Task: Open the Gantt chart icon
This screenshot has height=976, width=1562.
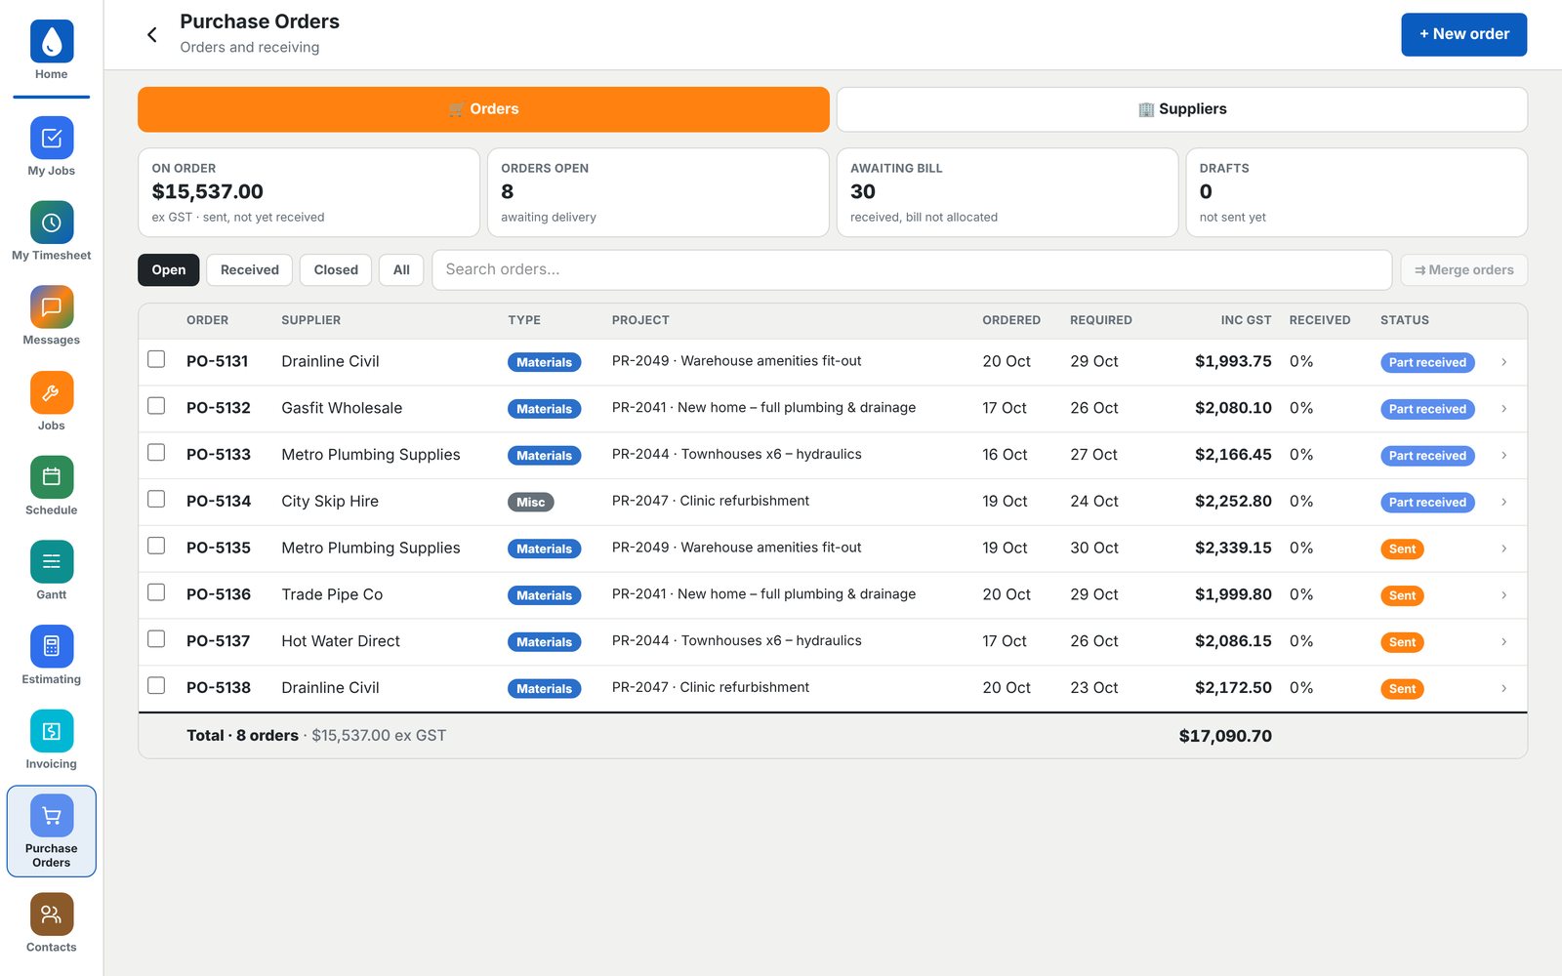Action: [x=52, y=561]
